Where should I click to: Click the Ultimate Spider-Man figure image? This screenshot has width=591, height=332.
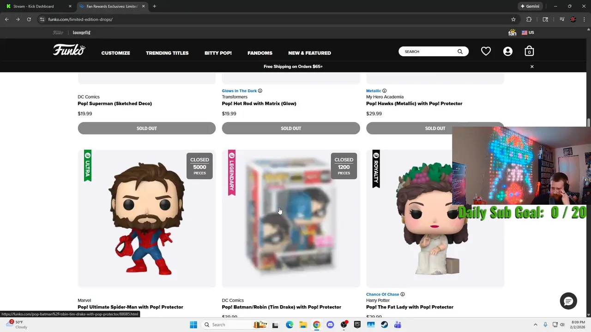pos(147,219)
